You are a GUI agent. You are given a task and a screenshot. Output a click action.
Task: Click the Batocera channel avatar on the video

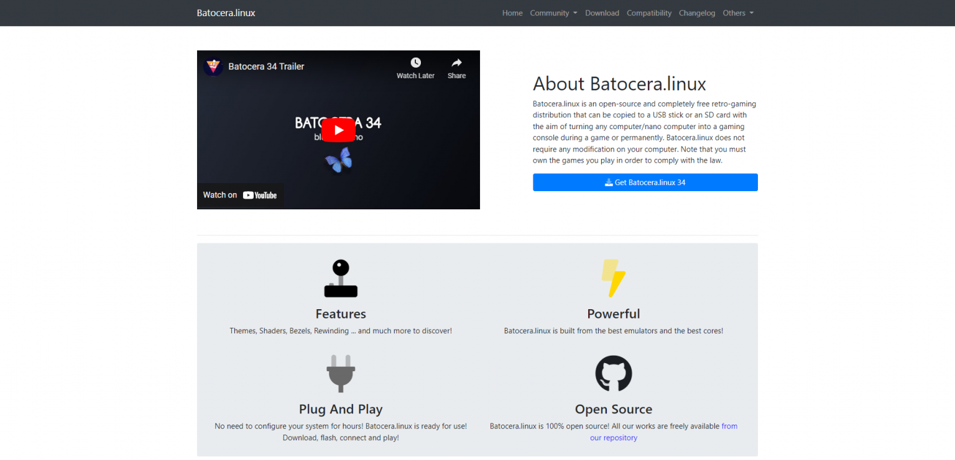click(213, 66)
